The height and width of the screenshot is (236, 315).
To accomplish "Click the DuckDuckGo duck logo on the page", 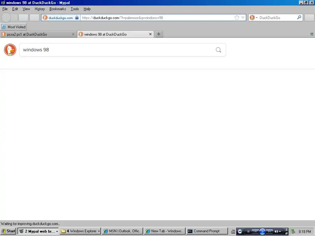I will [x=10, y=50].
